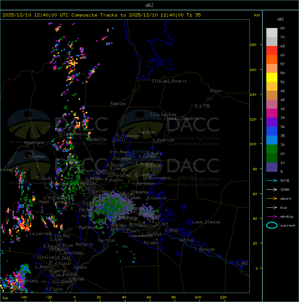Click the 'V_Flores' map label
Image resolution: width=299 pixels, height=302 pixels.
click(54, 289)
